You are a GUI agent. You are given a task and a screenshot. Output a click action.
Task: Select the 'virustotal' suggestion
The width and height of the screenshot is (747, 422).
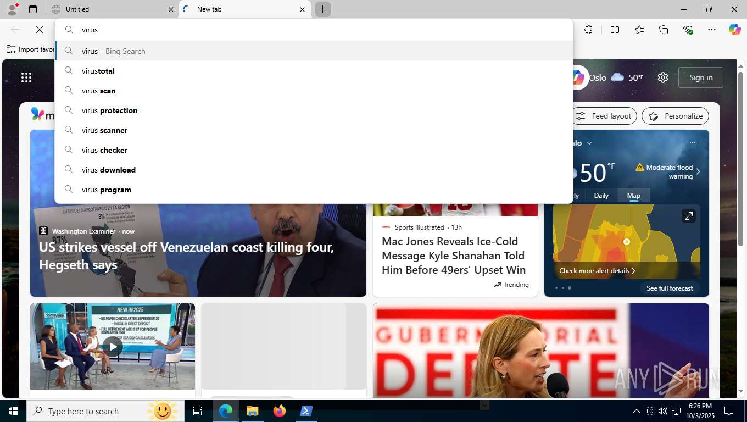[x=314, y=71]
